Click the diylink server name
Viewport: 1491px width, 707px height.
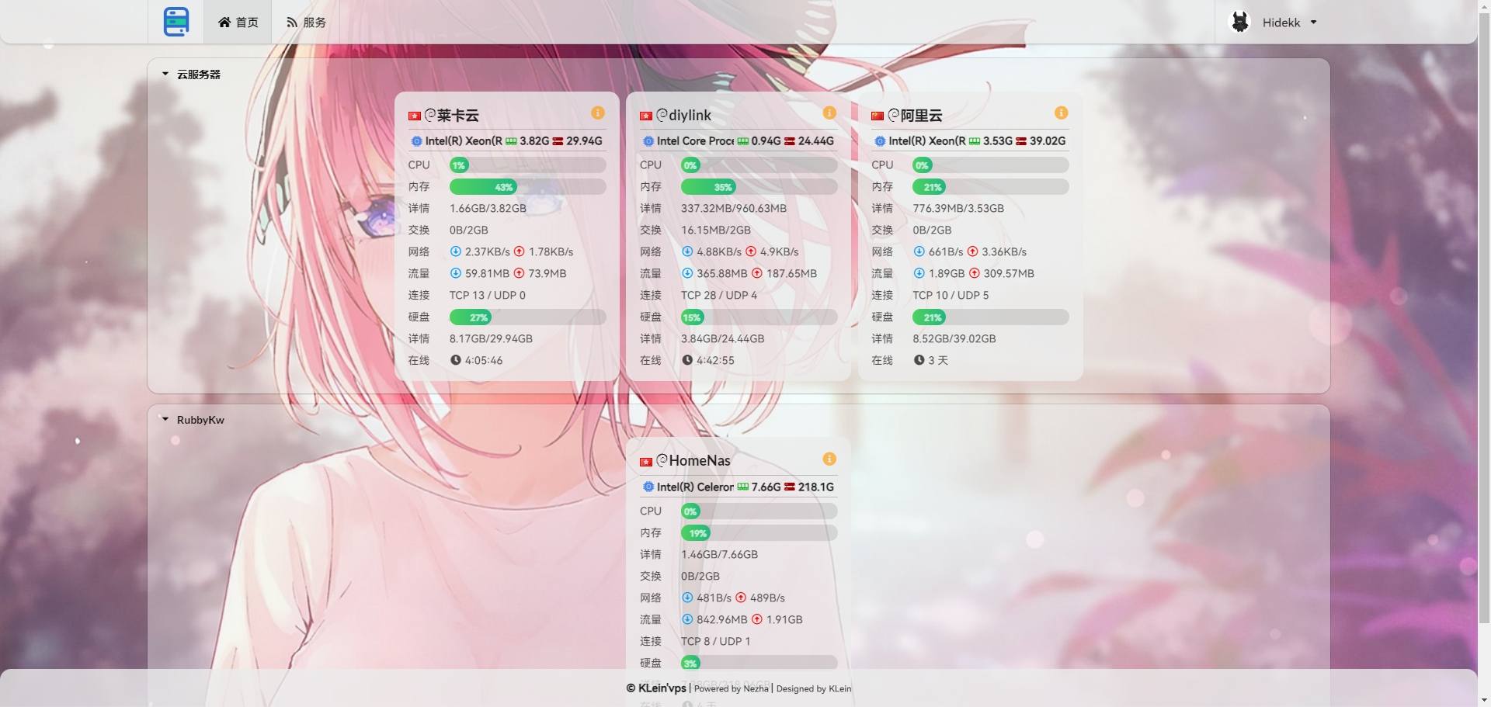point(690,116)
